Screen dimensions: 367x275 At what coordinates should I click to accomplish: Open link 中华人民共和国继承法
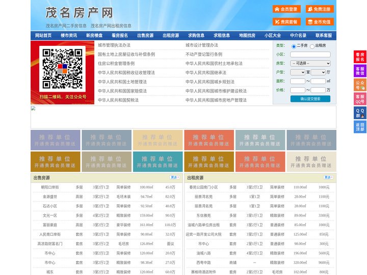(206, 72)
